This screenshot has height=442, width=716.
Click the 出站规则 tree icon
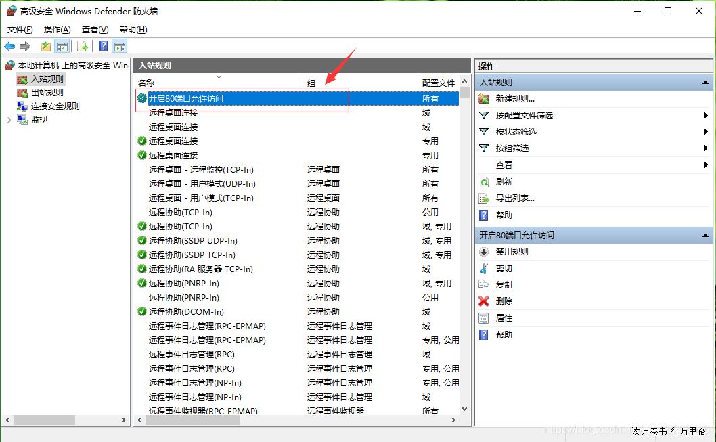pyautogui.click(x=22, y=93)
